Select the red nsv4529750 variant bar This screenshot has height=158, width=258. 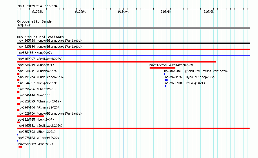31,116
